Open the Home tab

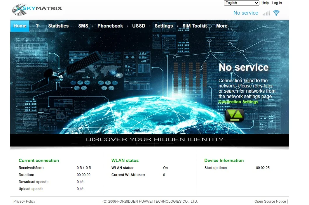point(20,26)
